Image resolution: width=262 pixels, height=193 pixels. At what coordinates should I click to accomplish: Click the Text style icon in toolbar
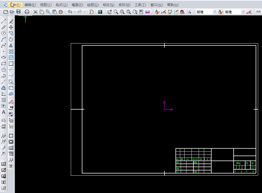(x=157, y=12)
